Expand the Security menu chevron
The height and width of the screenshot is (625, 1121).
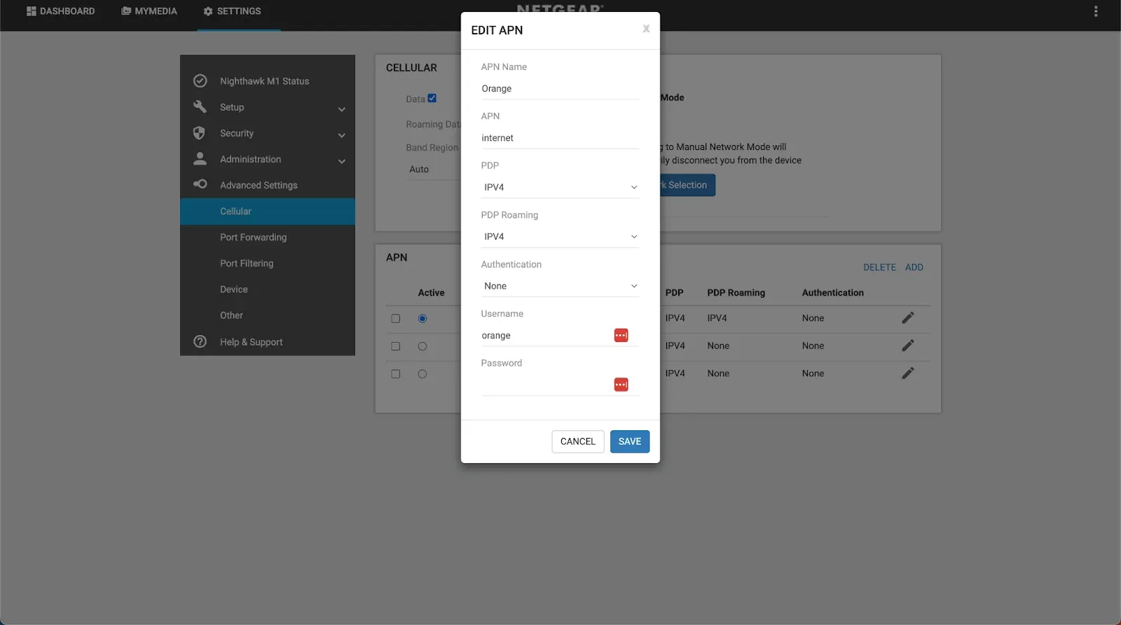[342, 135]
